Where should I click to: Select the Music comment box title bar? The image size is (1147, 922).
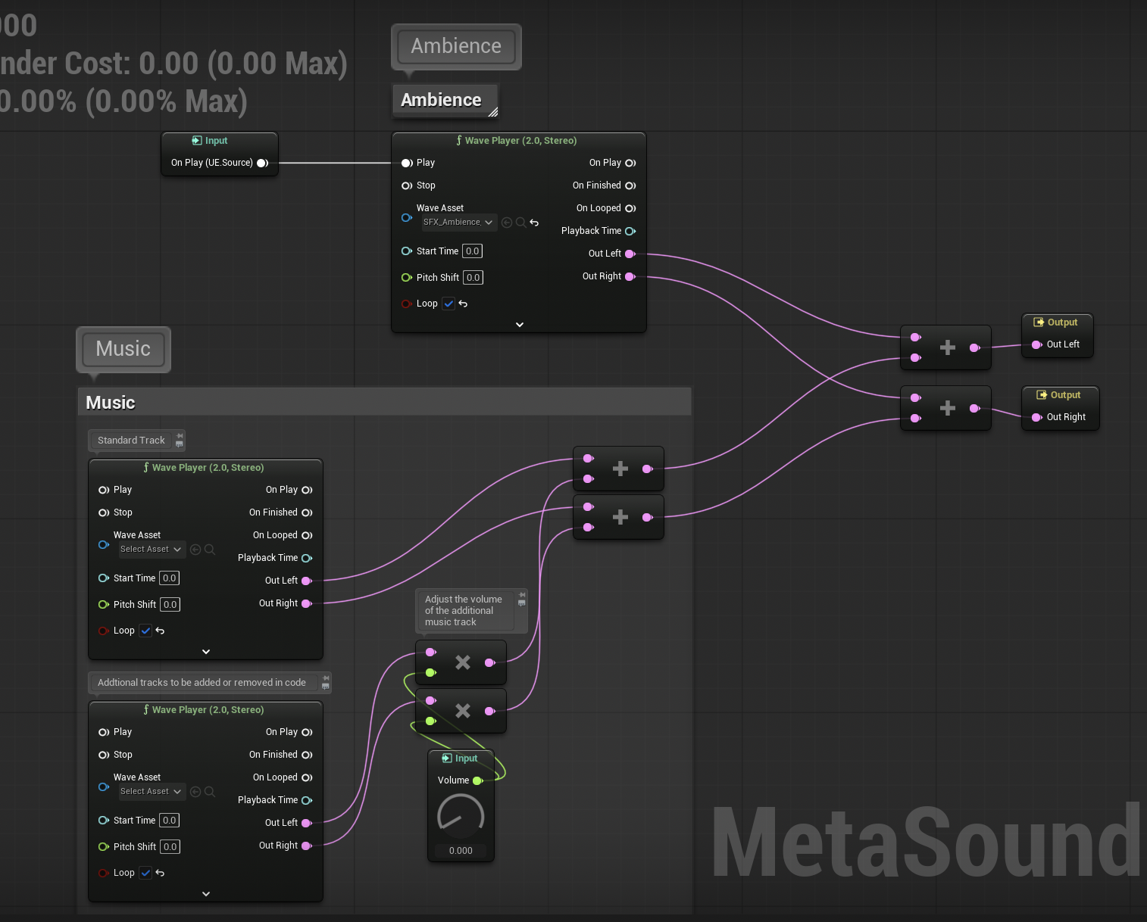click(x=385, y=402)
